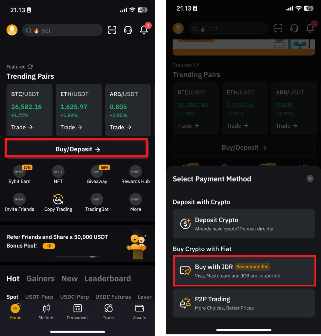Open the Giveaway shortcut with NEW badge
This screenshot has width=321, height=336.
(x=97, y=171)
